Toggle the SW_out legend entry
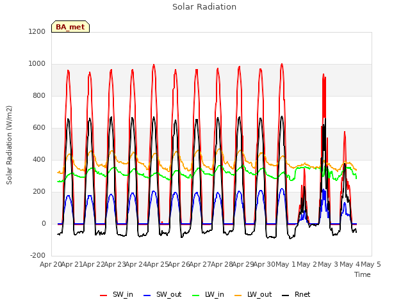The width and height of the screenshot is (410, 307). [x=162, y=294]
